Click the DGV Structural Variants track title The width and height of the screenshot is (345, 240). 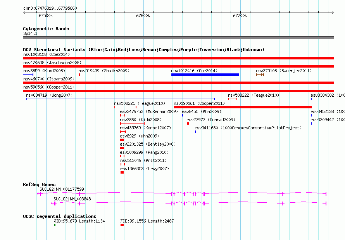(x=144, y=50)
